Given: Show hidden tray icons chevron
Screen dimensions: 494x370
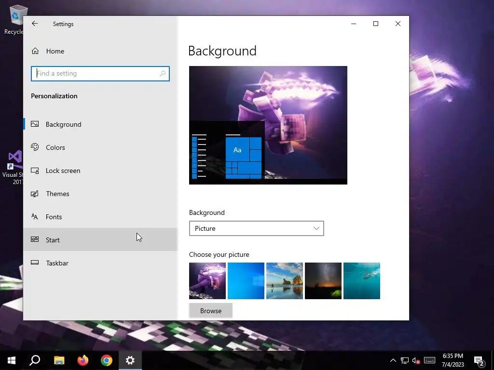Looking at the screenshot, I should [x=393, y=360].
